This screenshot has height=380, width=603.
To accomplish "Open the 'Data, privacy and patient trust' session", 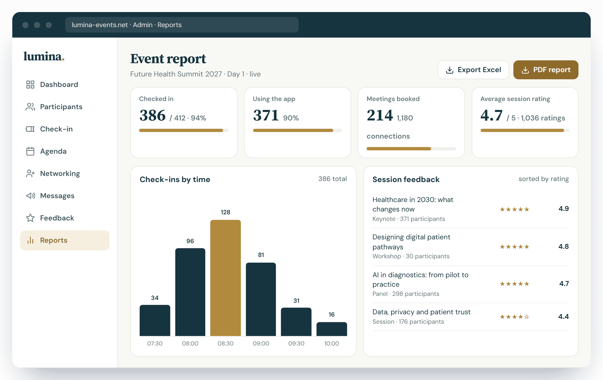I will 471,317.
